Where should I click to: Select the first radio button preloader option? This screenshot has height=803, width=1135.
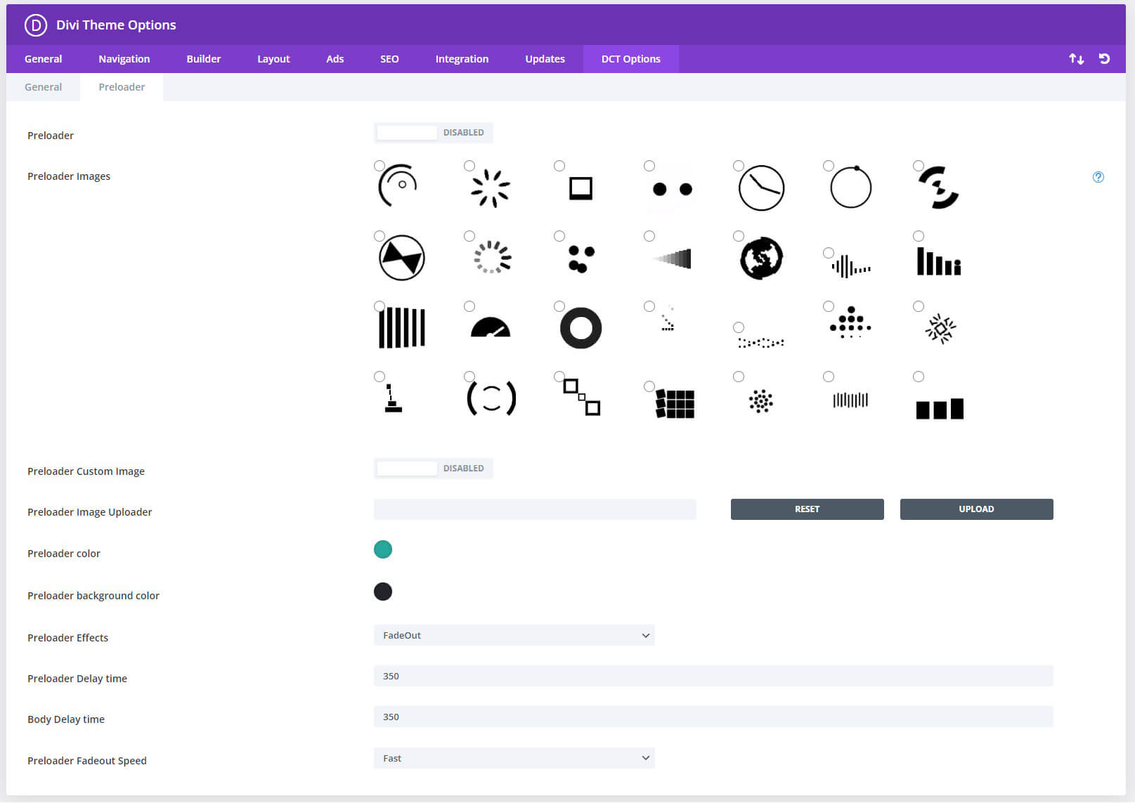coord(380,166)
